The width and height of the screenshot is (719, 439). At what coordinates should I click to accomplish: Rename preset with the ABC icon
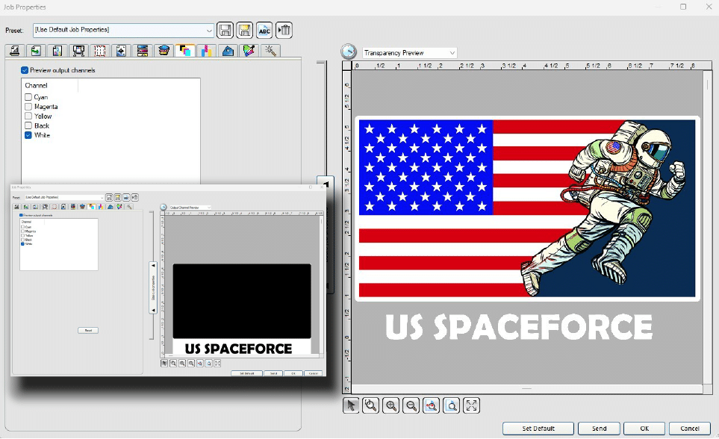(x=264, y=31)
